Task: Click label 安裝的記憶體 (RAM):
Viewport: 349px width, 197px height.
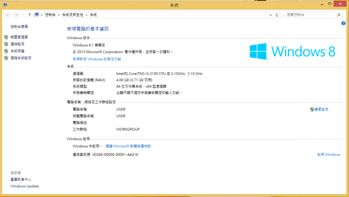Action: click(x=89, y=80)
